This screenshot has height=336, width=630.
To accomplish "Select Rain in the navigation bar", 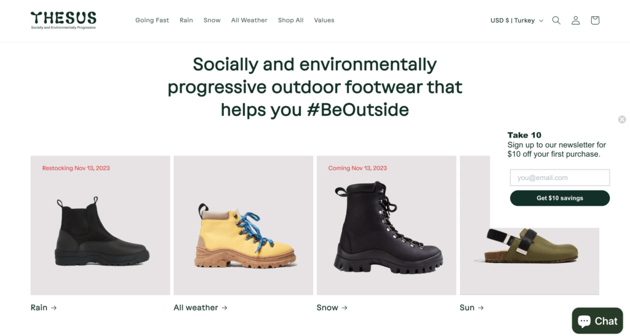I will pyautogui.click(x=186, y=20).
